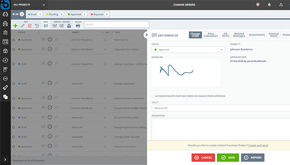The image size is (290, 165).
Task: Click the Project column header
Action: click(x=76, y=32)
